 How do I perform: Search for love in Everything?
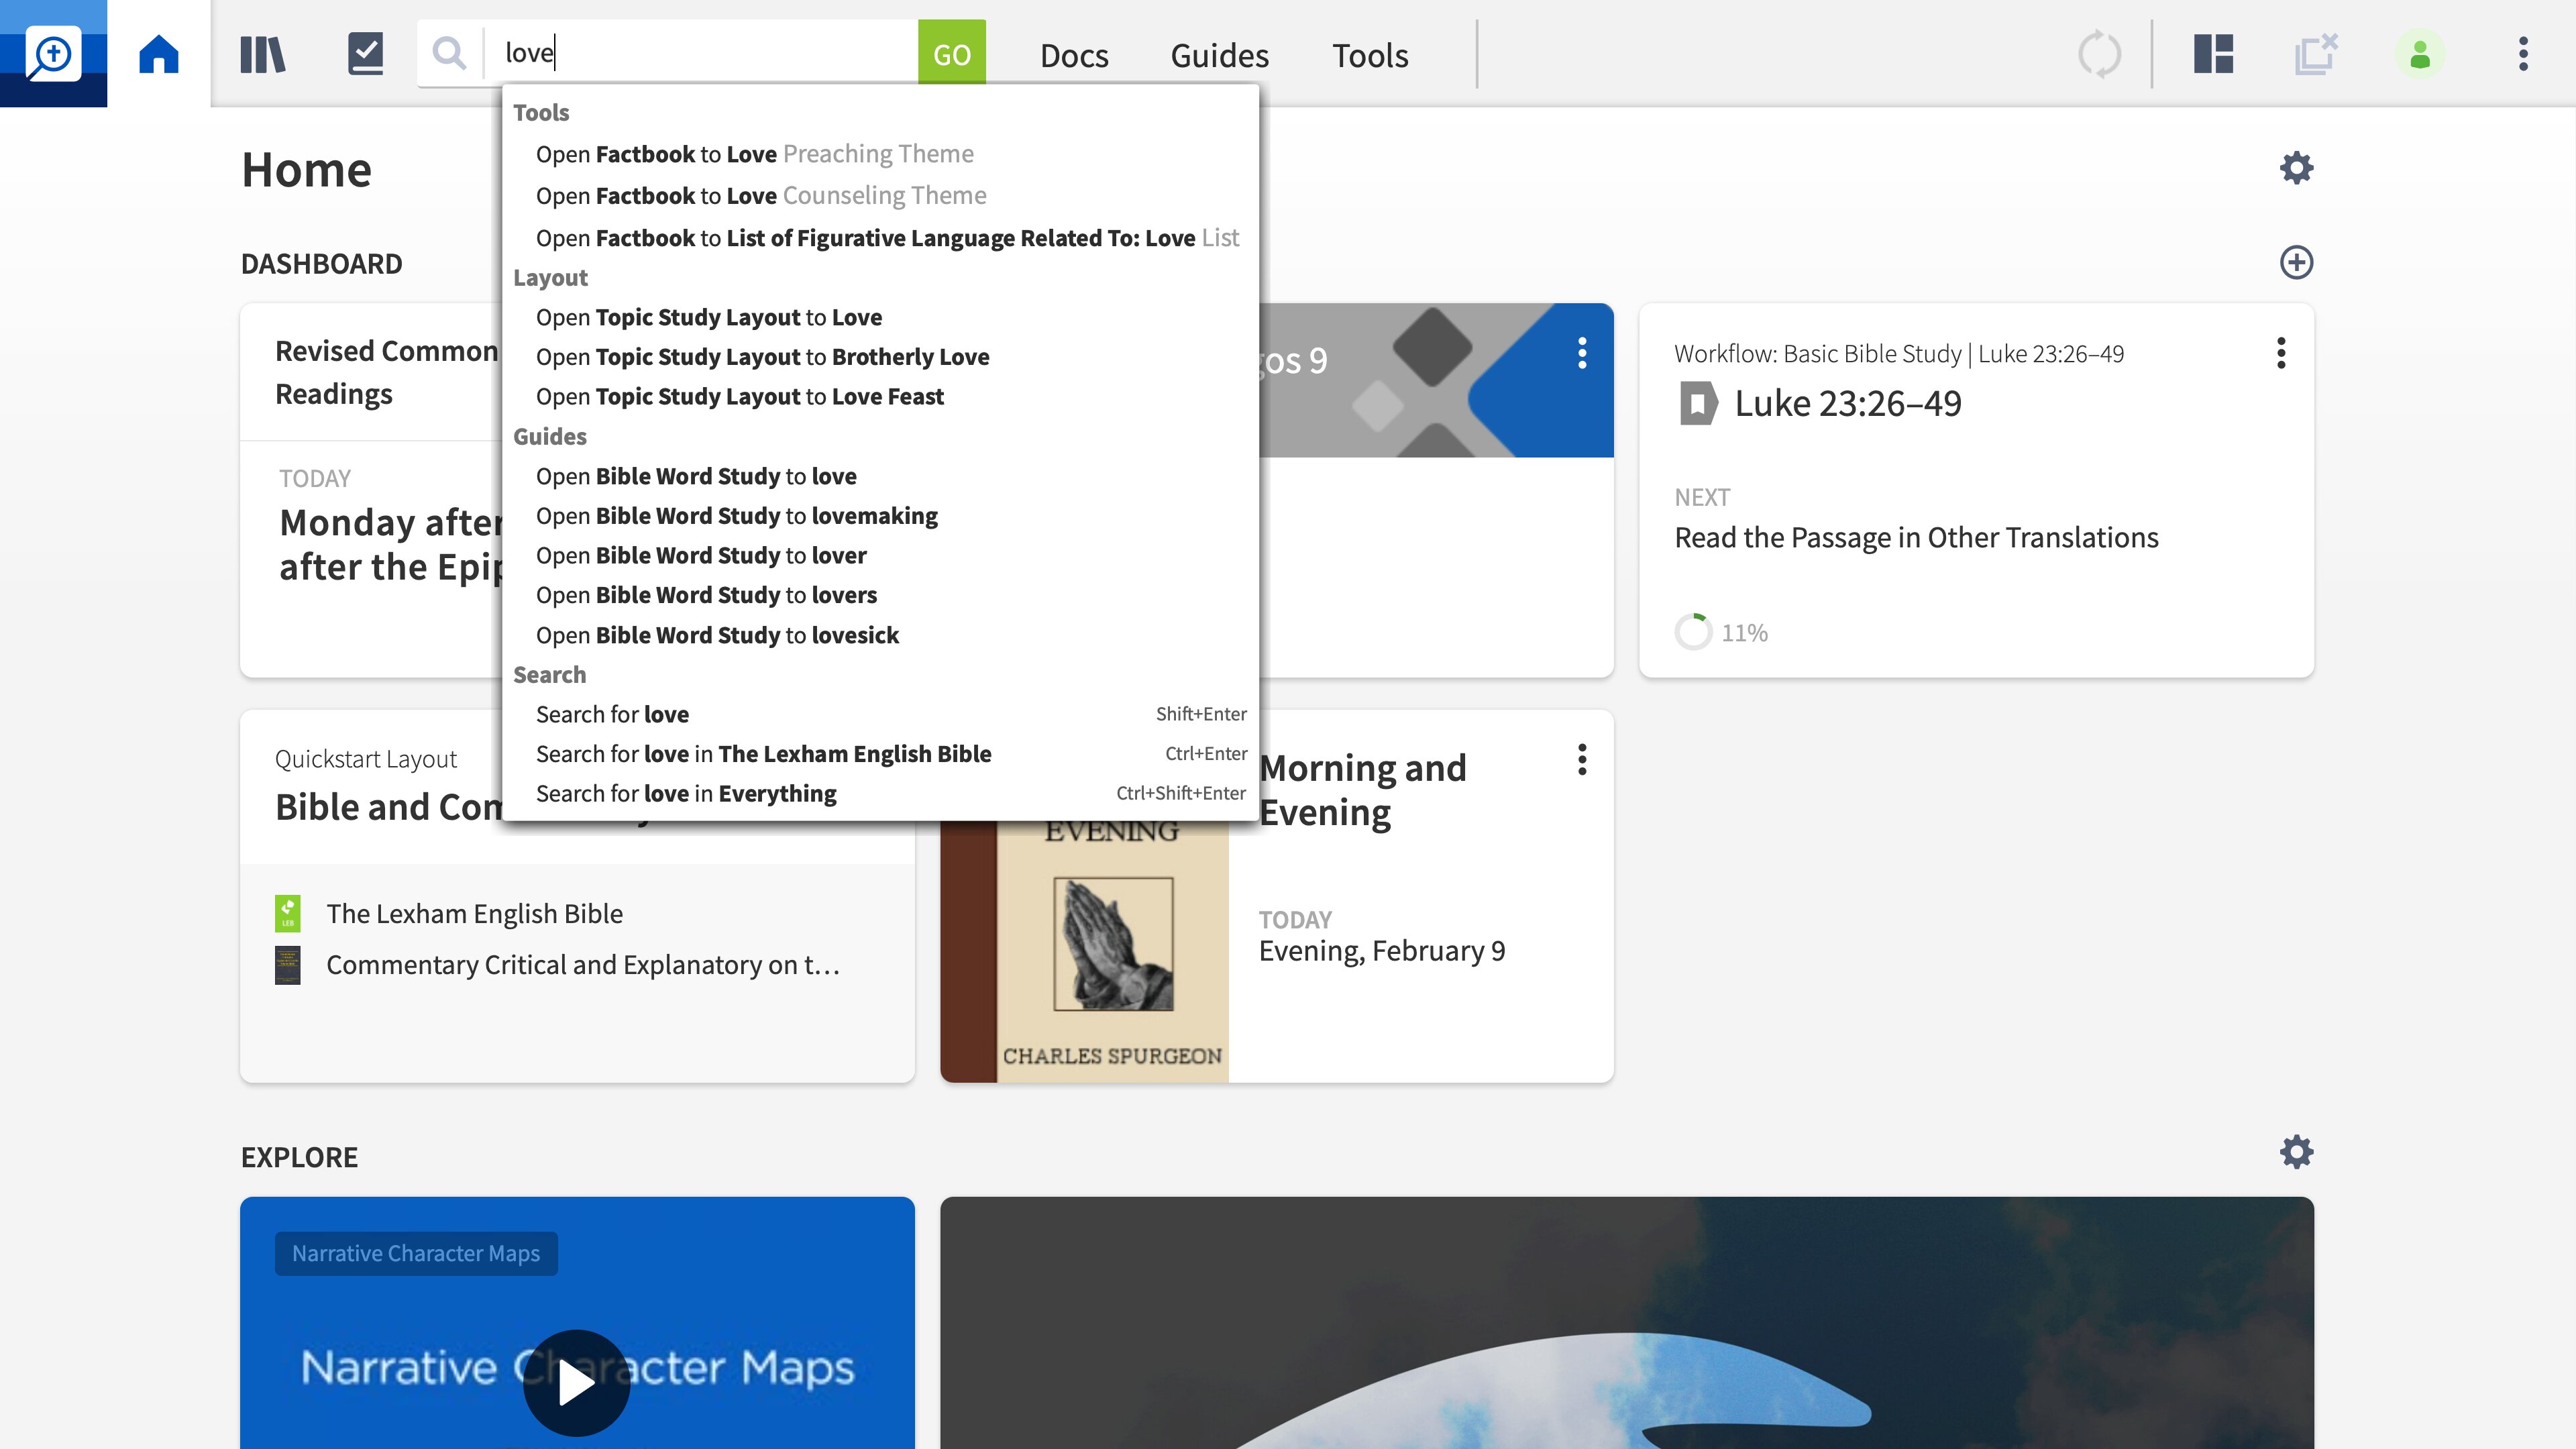pos(881,793)
